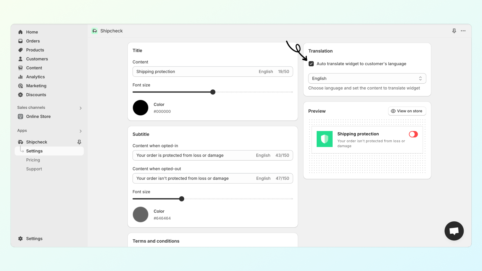
Task: Open the black #000000 color swatch
Action: click(x=141, y=108)
